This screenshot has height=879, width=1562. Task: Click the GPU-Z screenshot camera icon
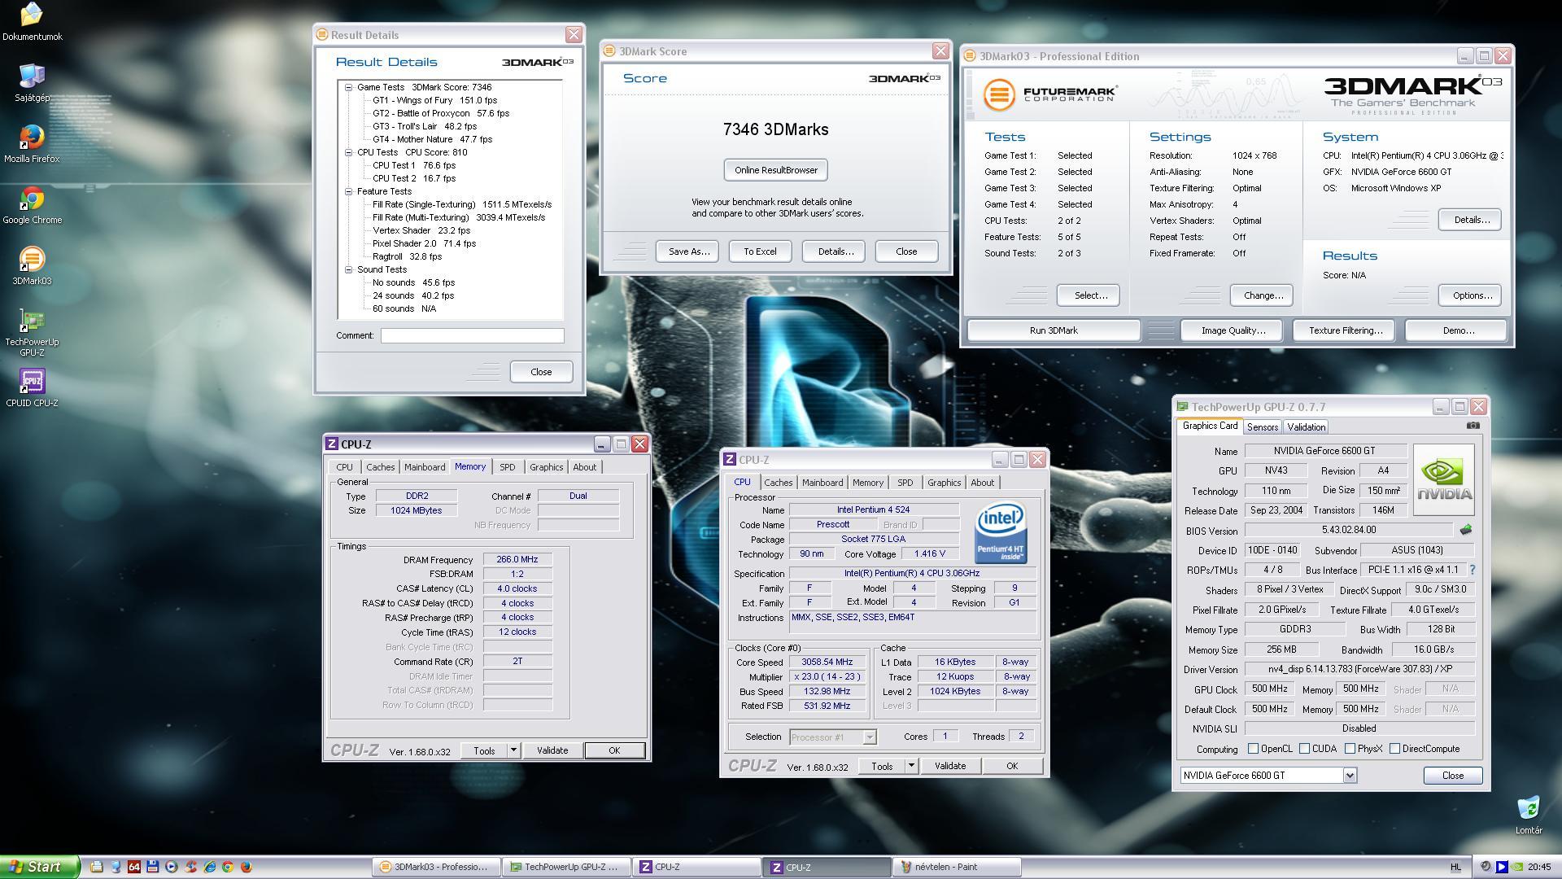1473,426
